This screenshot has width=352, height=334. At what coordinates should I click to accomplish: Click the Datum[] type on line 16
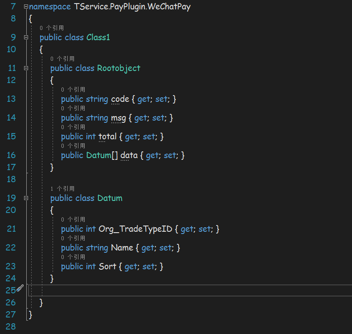102,155
